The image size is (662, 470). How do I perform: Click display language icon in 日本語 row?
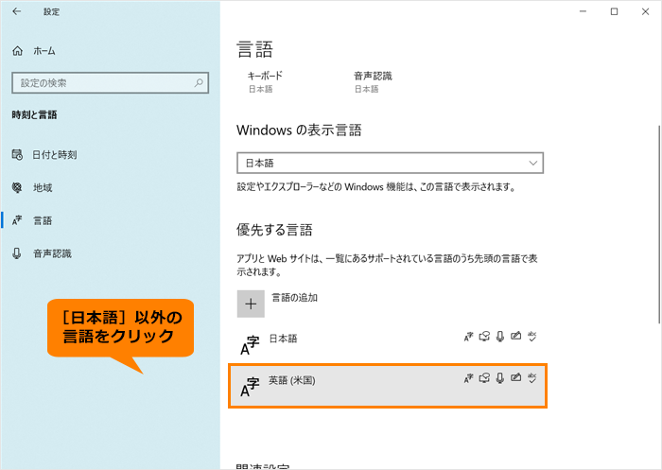(x=469, y=337)
